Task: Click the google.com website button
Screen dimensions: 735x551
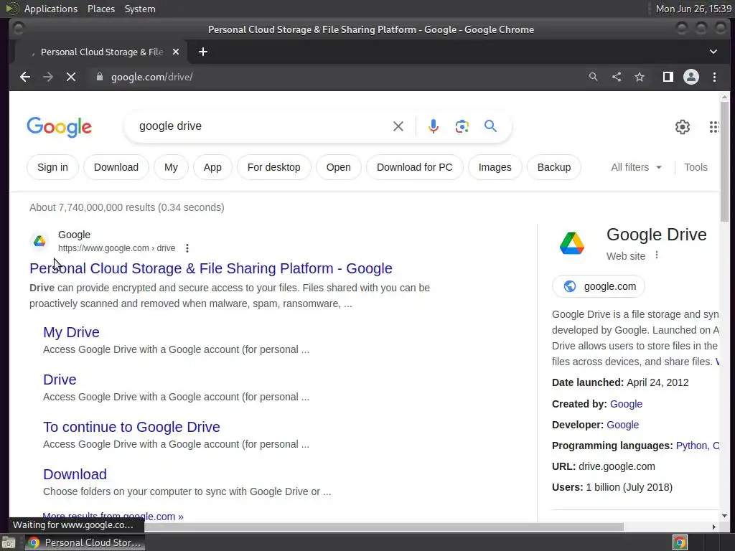Action: 598,286
